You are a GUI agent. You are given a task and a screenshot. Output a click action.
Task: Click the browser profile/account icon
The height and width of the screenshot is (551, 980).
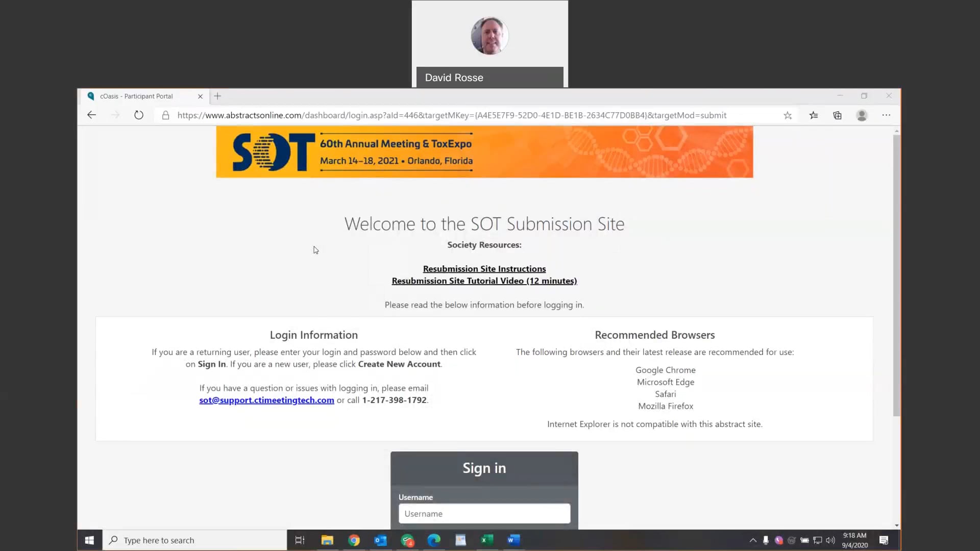coord(862,115)
